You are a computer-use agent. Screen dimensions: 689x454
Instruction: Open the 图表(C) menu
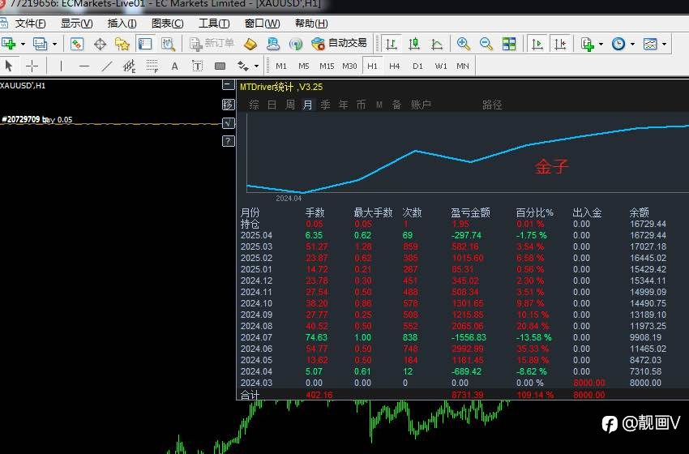(168, 24)
